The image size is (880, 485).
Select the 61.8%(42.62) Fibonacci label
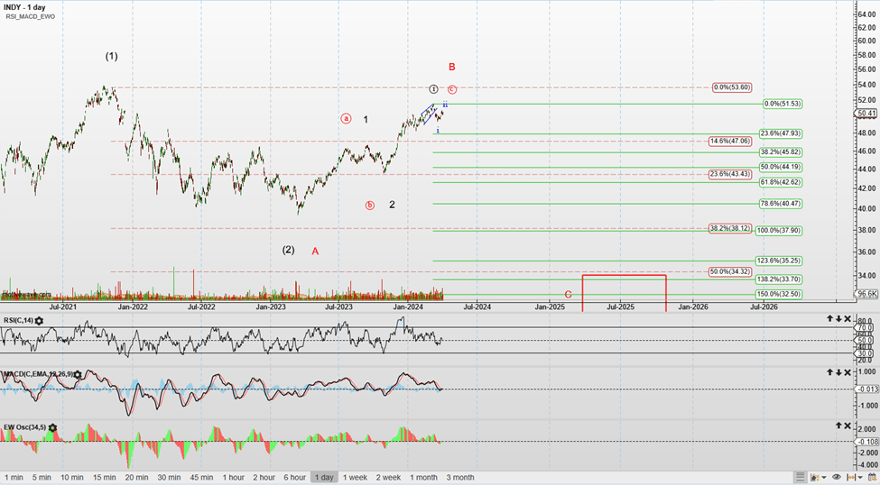[781, 182]
